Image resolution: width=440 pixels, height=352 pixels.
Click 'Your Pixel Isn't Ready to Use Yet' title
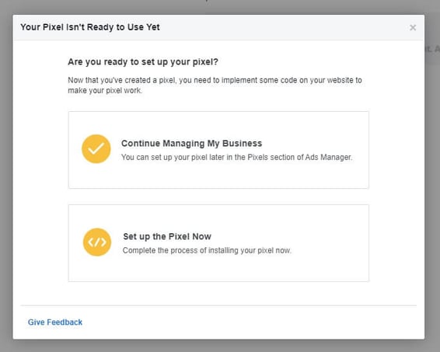coord(90,27)
